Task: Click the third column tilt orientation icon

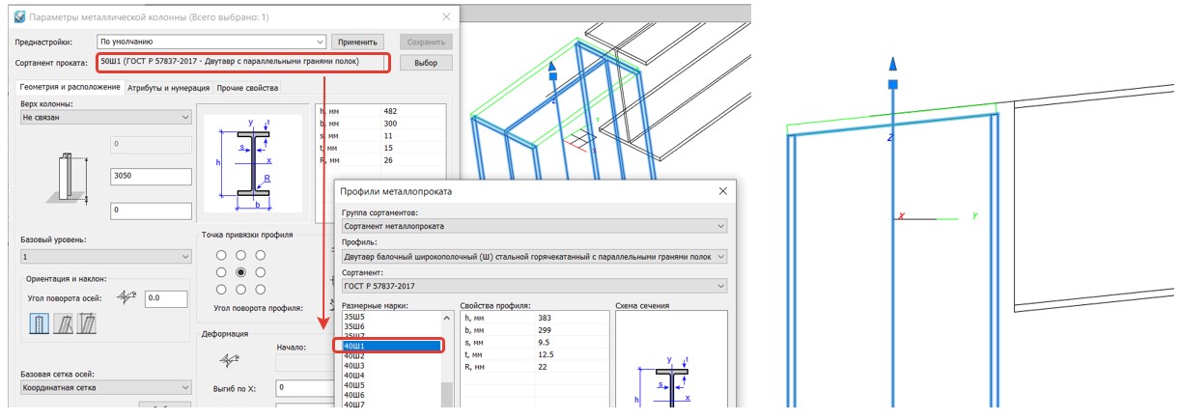Action: [x=87, y=324]
